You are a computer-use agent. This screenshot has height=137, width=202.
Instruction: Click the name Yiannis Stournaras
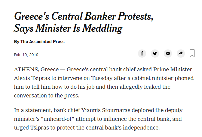106,110
